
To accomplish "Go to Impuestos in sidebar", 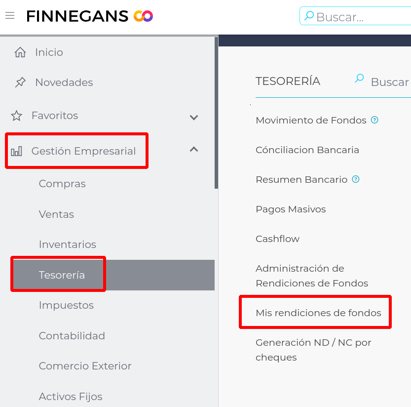I will [66, 305].
